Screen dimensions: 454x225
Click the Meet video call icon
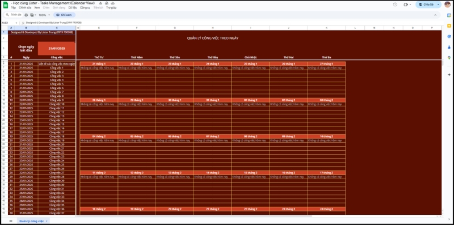click(406, 5)
